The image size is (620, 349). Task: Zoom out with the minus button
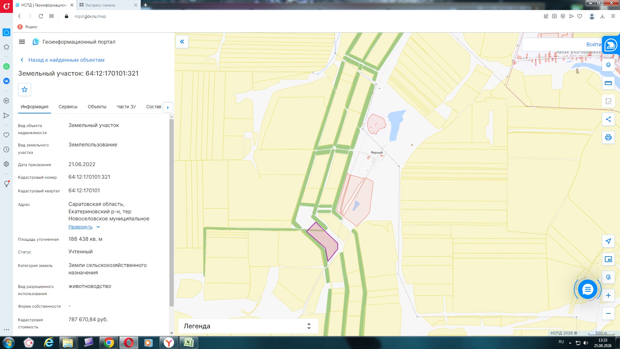(608, 313)
